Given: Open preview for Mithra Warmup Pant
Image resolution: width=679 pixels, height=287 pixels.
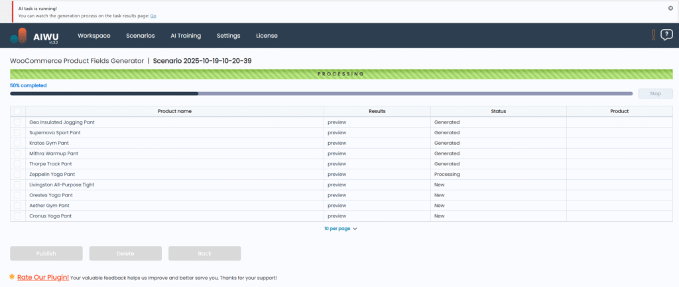Looking at the screenshot, I should [x=337, y=153].
